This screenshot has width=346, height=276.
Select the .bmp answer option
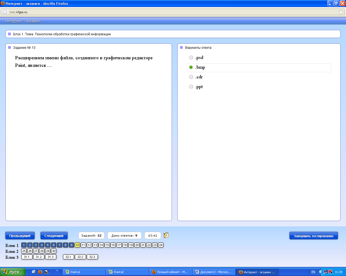point(191,67)
